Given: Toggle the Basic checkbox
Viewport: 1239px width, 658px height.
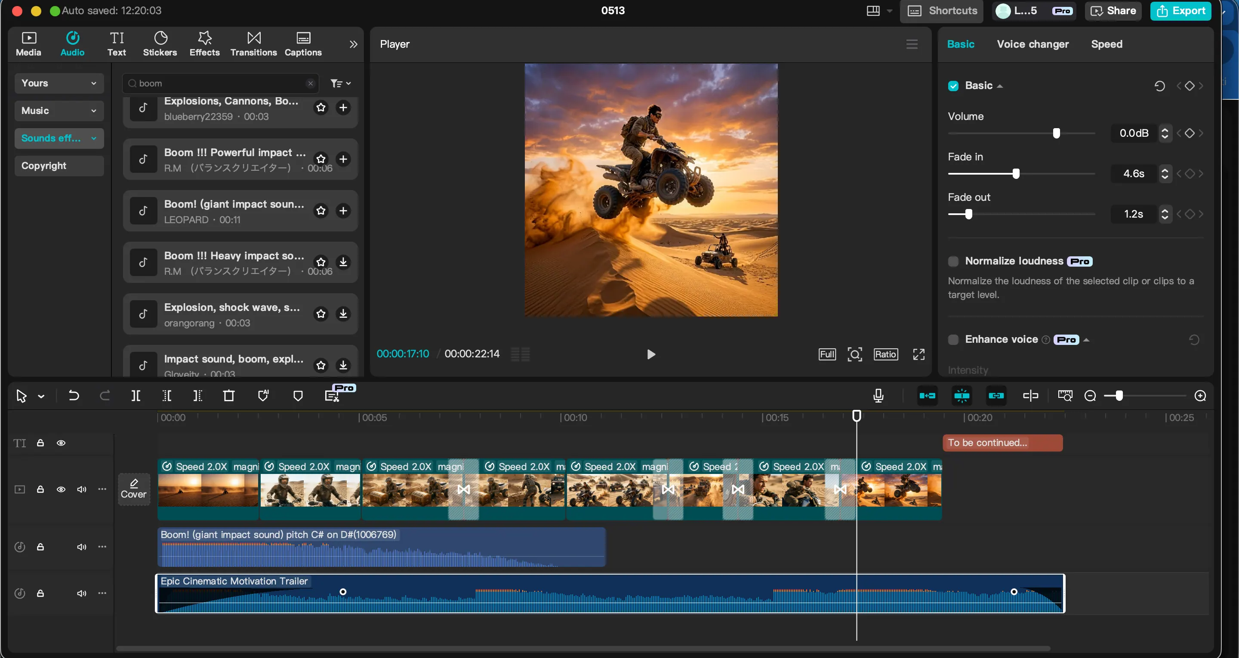Looking at the screenshot, I should coord(953,86).
